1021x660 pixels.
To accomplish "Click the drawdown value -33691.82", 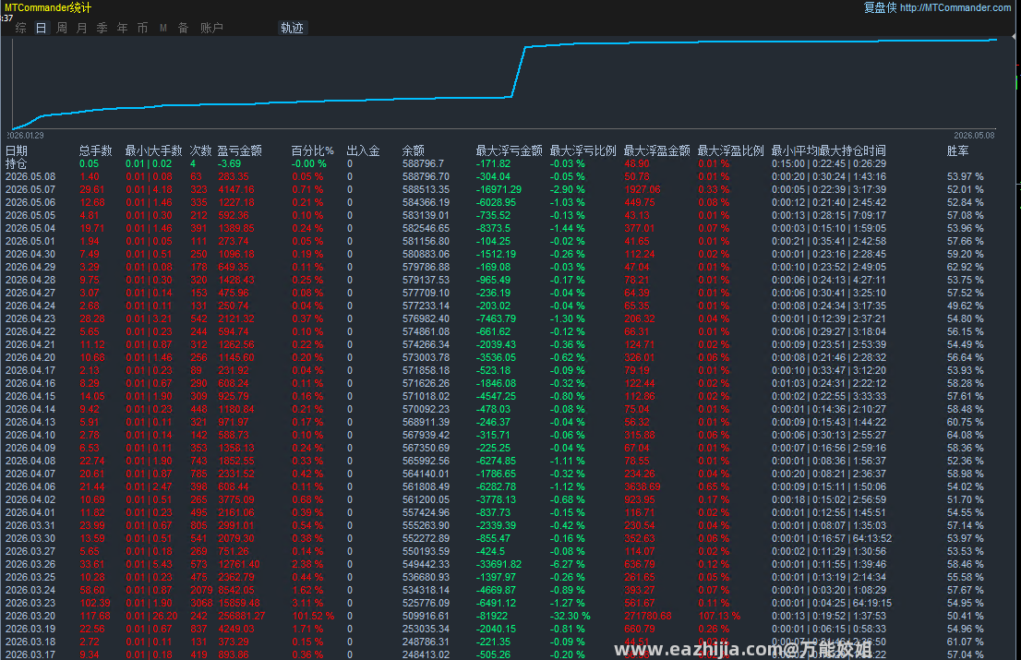I will point(498,564).
